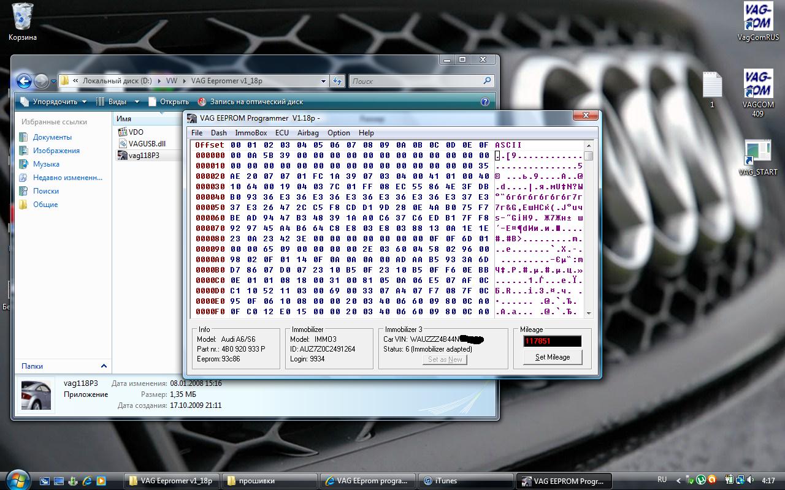
Task: Switch to the iTunes taskbar button
Action: point(465,481)
